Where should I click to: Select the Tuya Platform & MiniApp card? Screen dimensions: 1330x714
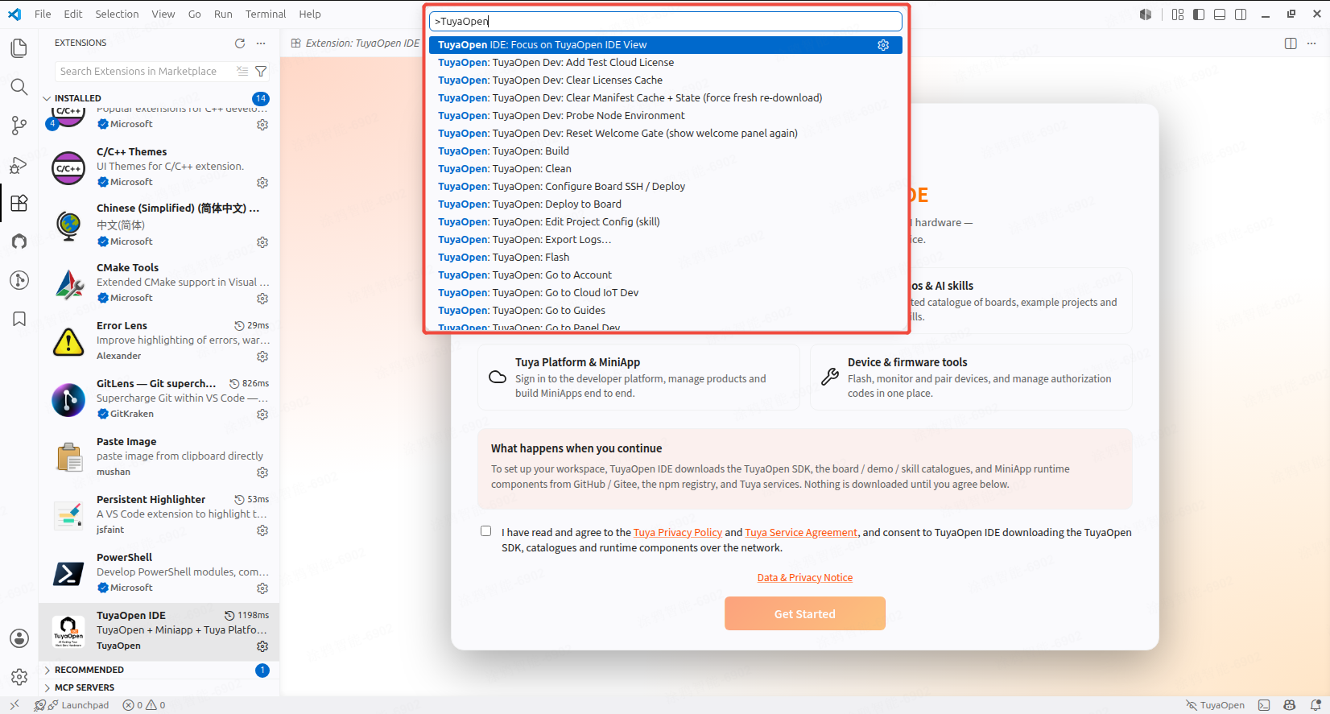tap(638, 378)
